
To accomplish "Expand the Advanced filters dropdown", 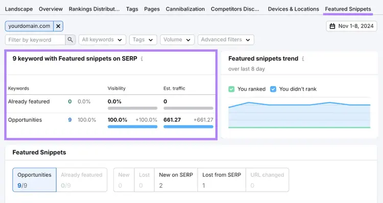I will click(x=226, y=39).
